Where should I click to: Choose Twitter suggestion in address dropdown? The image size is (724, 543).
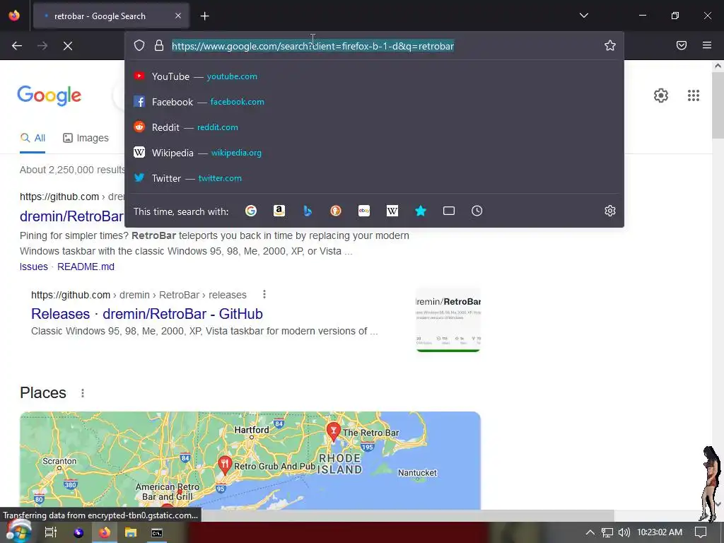point(374,177)
